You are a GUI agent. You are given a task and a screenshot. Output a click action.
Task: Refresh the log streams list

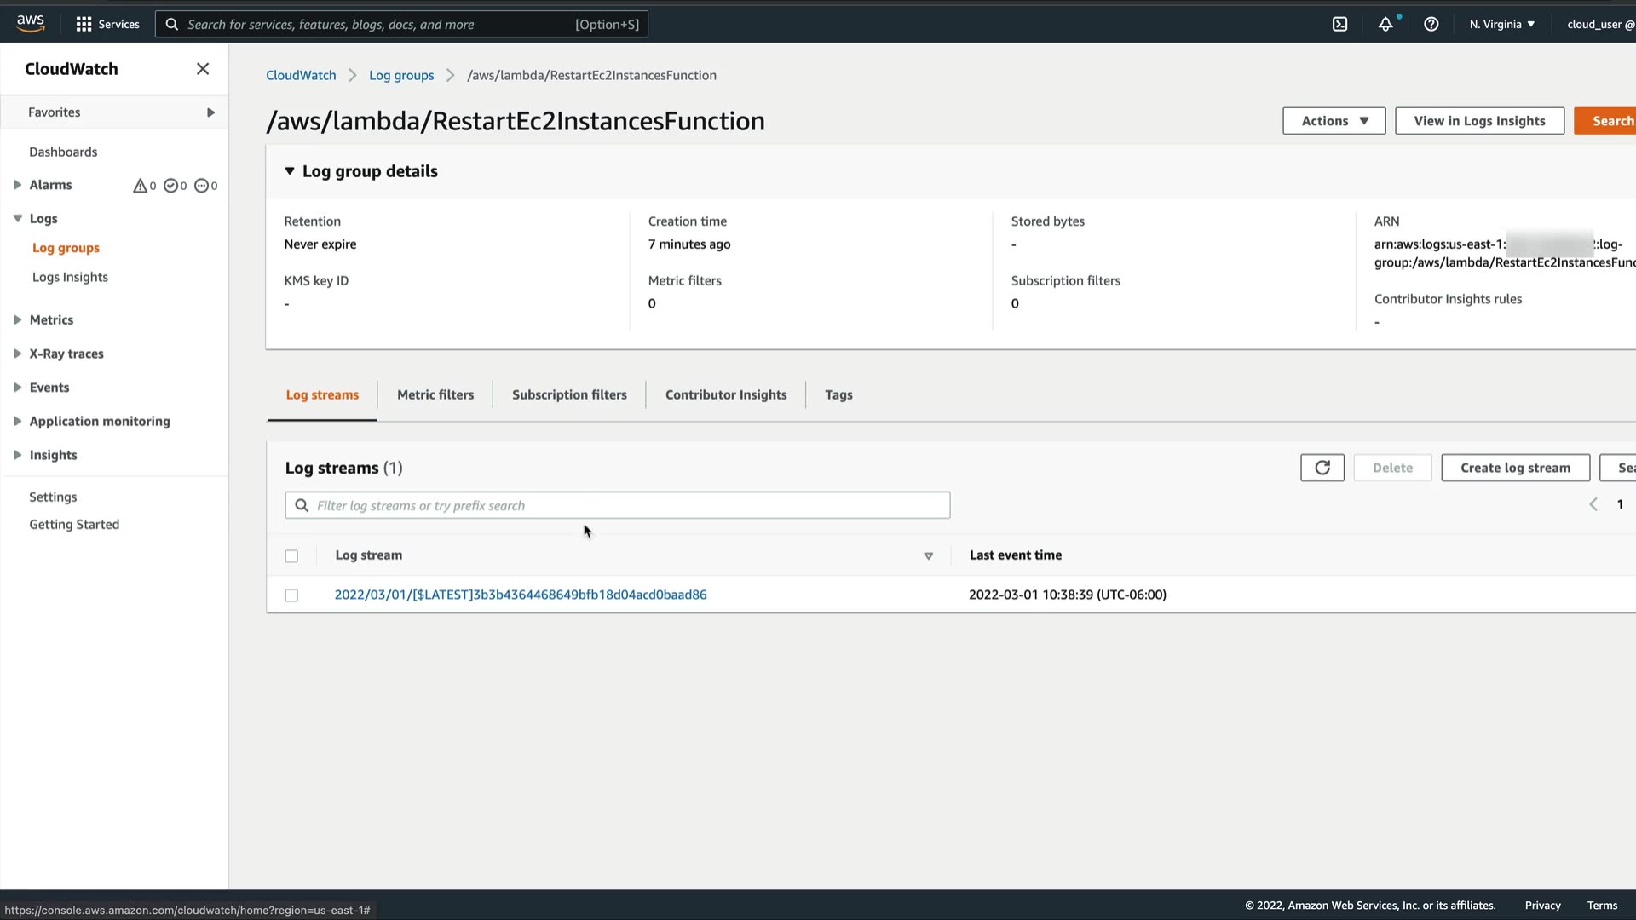[x=1322, y=468]
